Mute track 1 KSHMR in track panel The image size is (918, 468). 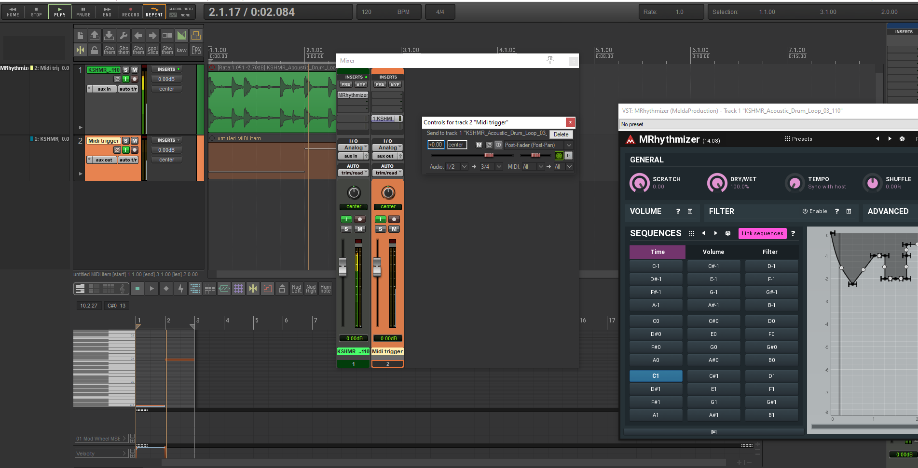click(x=135, y=70)
